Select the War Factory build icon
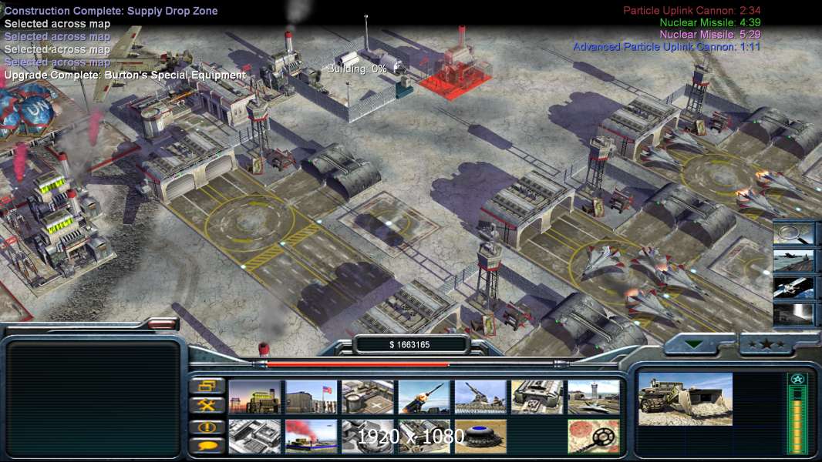 tap(537, 397)
